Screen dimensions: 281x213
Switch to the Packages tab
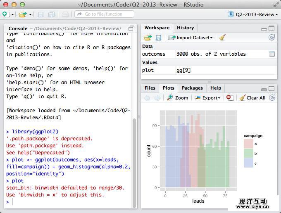[192, 88]
